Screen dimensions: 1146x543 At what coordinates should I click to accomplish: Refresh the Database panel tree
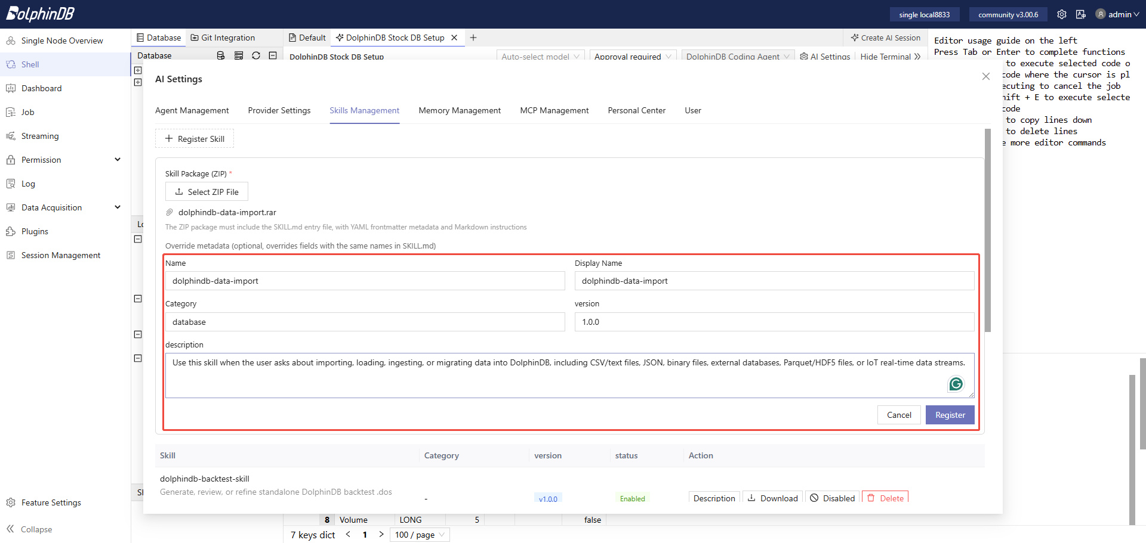256,55
